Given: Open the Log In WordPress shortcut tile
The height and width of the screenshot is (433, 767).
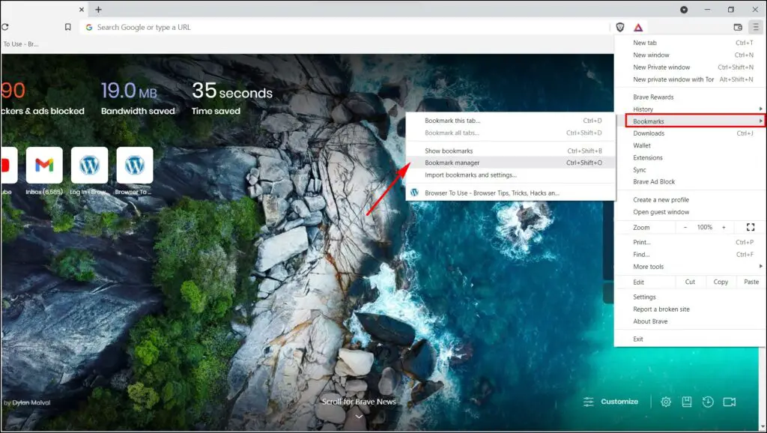Looking at the screenshot, I should click(89, 166).
